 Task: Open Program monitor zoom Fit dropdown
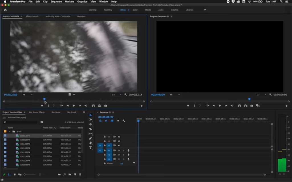pyautogui.click(x=175, y=94)
